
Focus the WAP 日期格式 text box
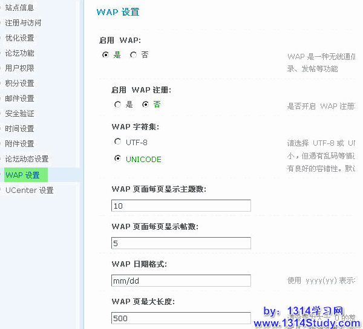tap(181, 281)
